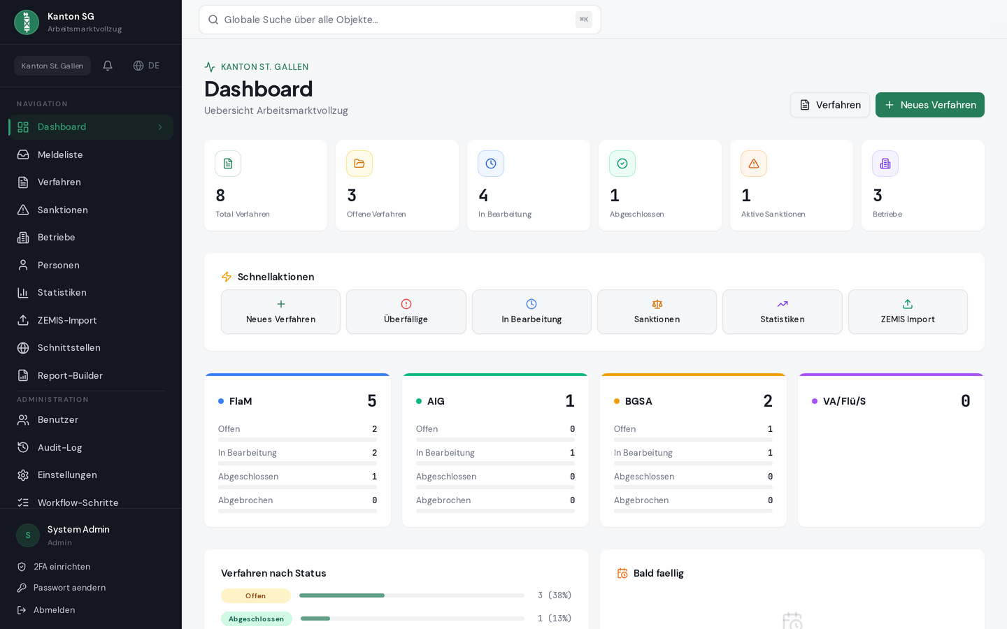Click the Schnittstellen globe sidebar icon
1007x629 pixels.
(23, 348)
